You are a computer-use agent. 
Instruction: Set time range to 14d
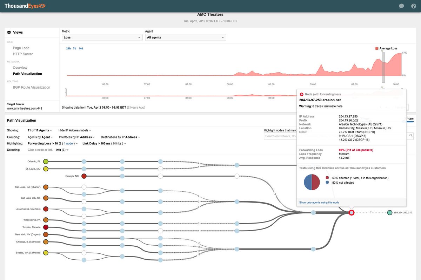coord(81,48)
